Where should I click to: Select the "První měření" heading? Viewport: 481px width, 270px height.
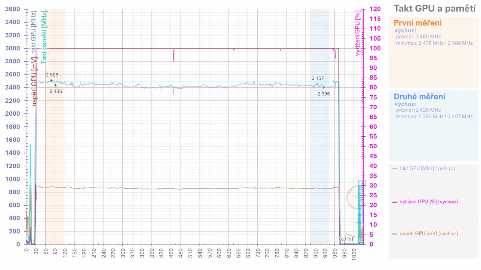pos(418,23)
